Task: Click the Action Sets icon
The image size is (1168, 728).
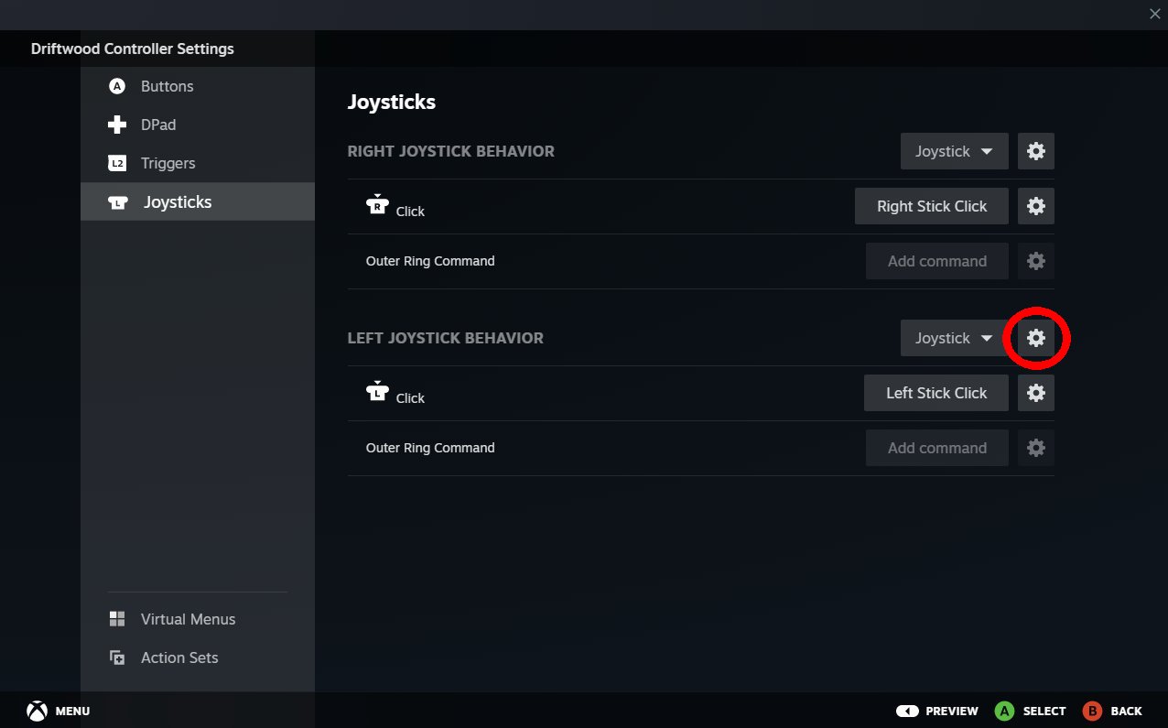Action: (x=116, y=657)
